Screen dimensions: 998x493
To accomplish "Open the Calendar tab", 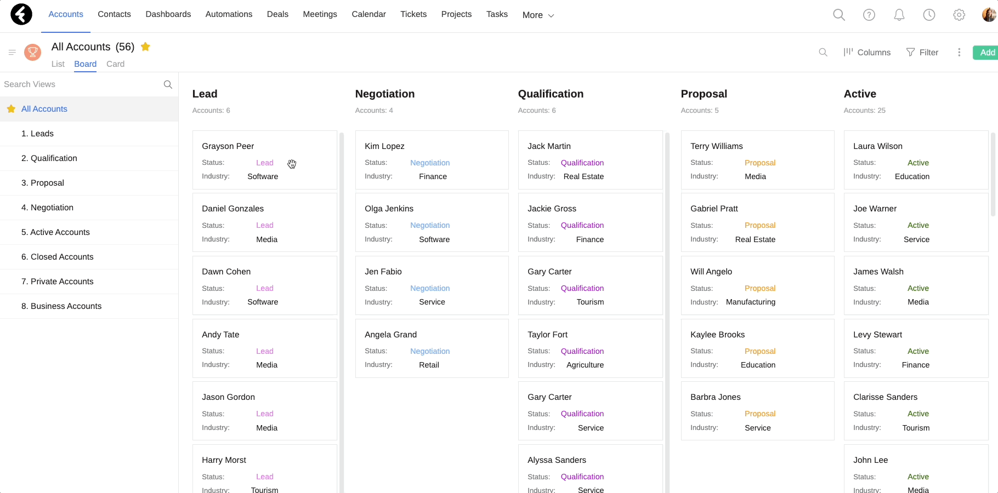I will coord(368,14).
